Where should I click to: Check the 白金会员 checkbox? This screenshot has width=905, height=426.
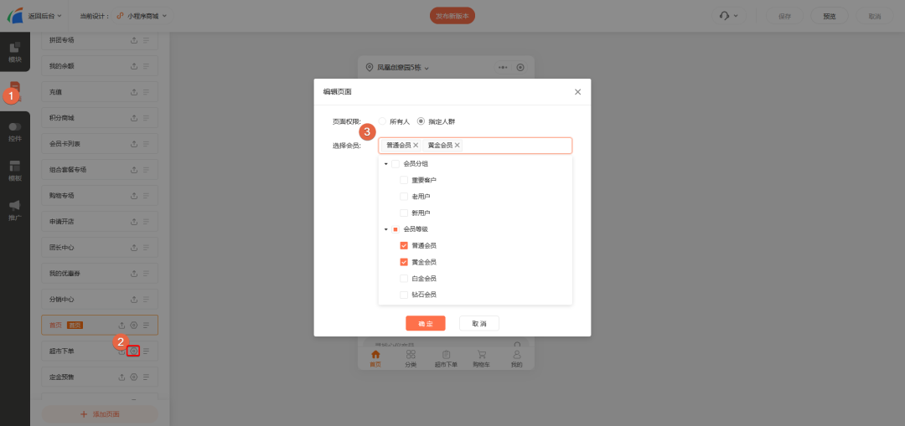click(404, 279)
